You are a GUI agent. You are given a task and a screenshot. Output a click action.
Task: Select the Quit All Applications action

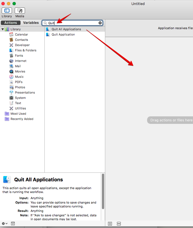click(75, 29)
